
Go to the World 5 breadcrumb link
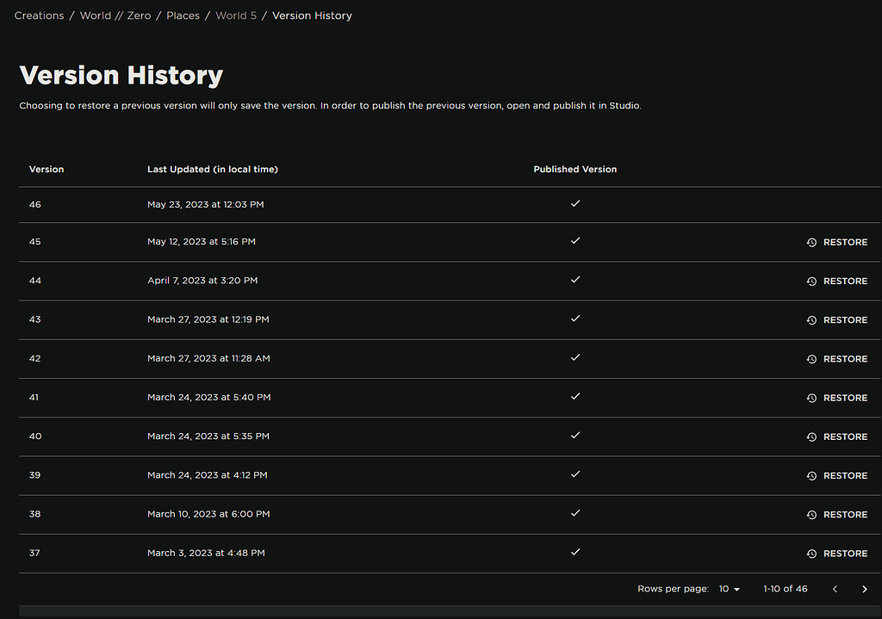coord(236,15)
